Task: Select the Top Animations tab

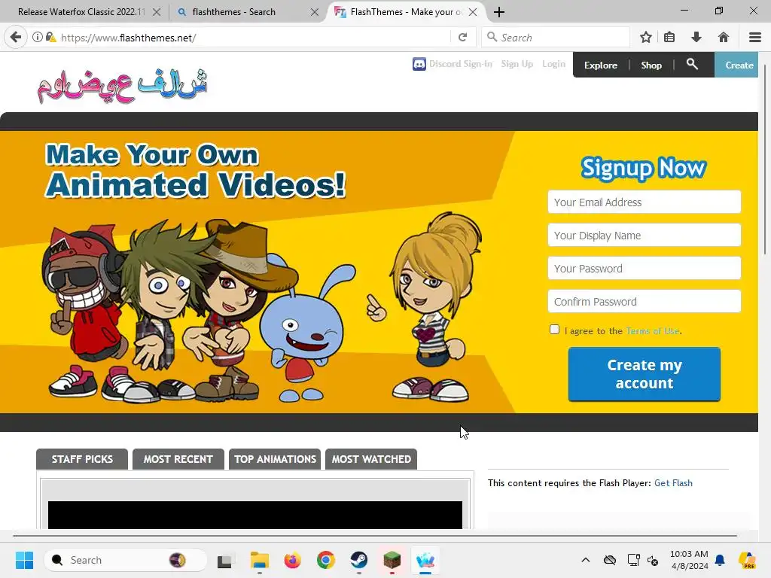Action: tap(275, 459)
